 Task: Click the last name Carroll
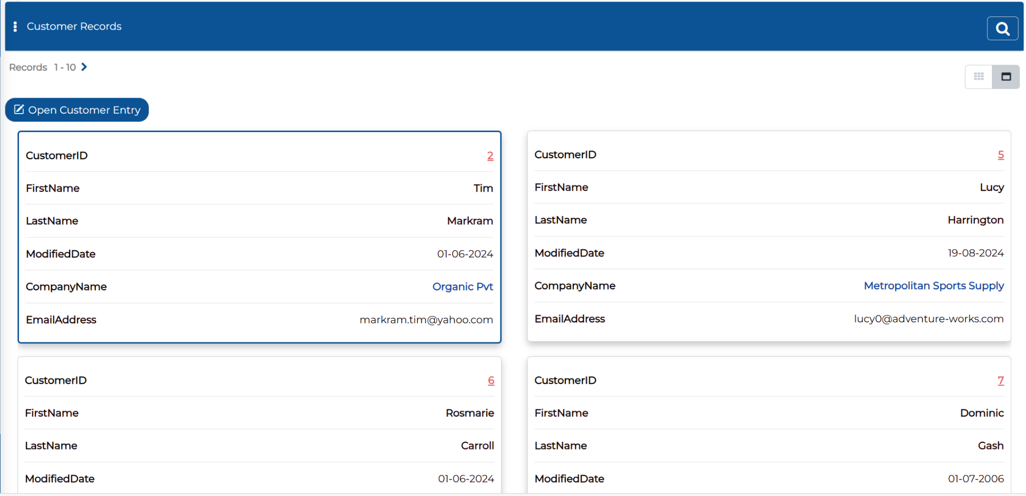pyautogui.click(x=477, y=445)
